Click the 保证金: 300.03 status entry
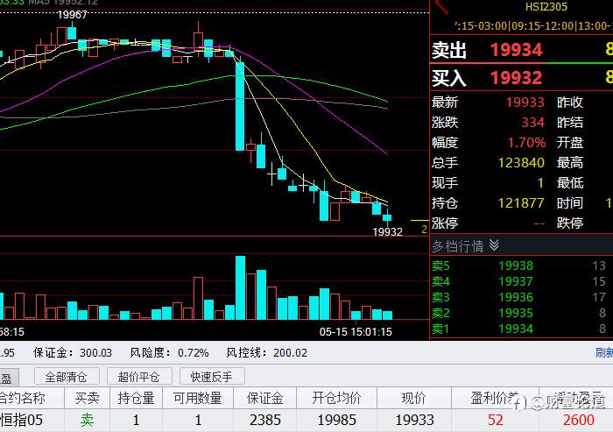This screenshot has width=613, height=432. point(73,353)
